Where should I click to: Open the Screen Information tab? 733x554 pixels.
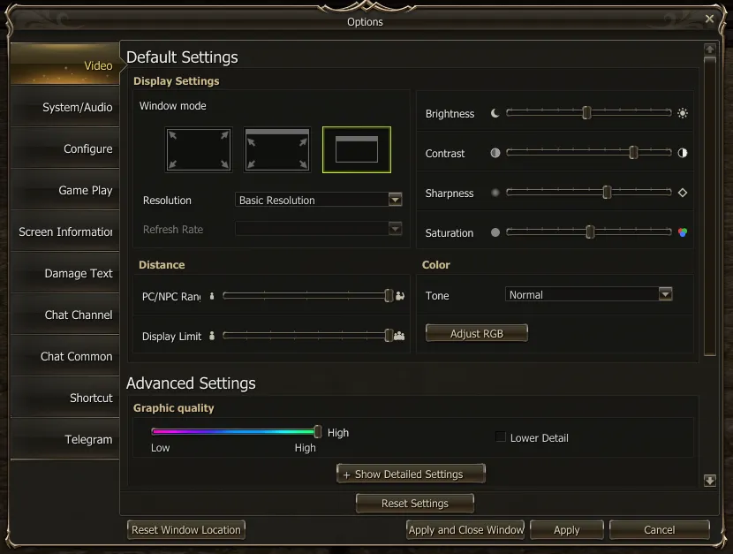point(64,231)
